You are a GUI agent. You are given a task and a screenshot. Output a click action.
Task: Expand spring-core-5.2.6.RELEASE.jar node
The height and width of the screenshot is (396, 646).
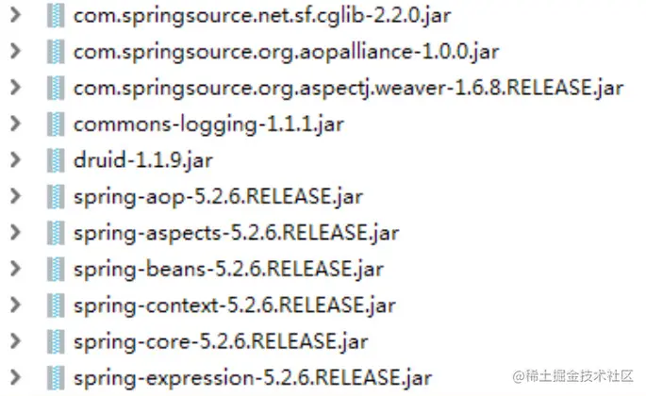[x=16, y=341]
